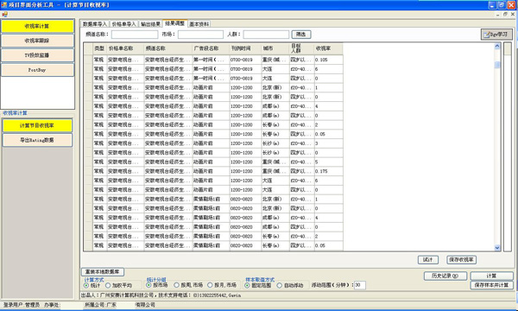Focus the 市场 filter input
The image size is (518, 311).
pyautogui.click(x=200, y=35)
